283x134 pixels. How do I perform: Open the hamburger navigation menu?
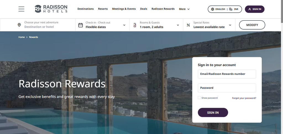tap(21, 9)
